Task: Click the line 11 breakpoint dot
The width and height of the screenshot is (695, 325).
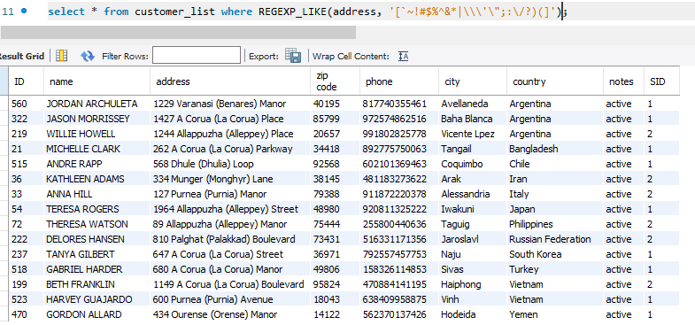Action: (x=24, y=12)
